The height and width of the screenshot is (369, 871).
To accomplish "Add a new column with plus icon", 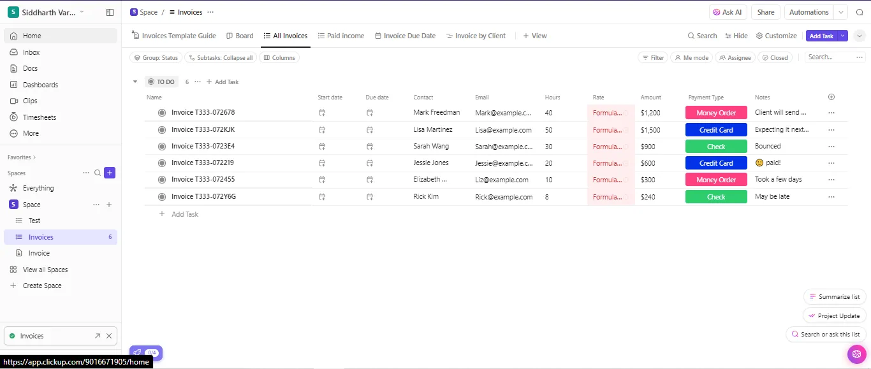I will [x=831, y=97].
